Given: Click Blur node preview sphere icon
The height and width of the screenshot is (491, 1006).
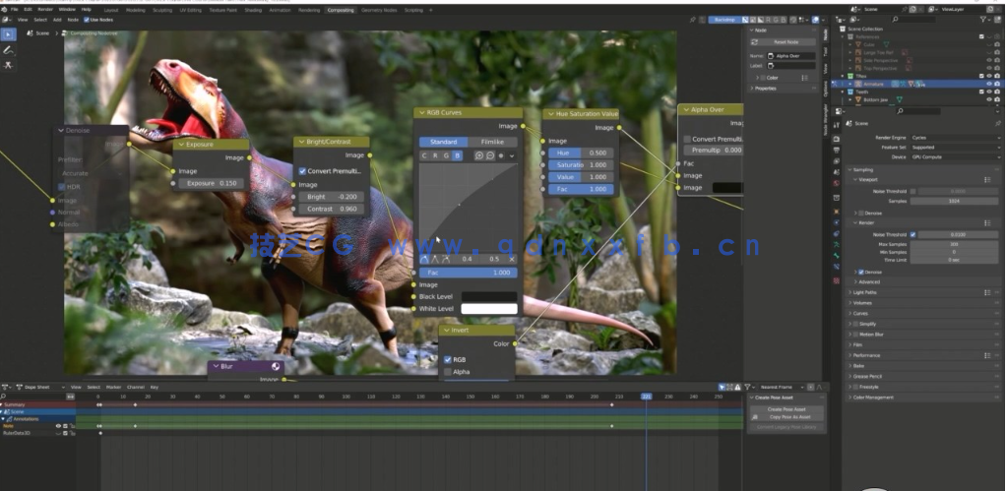Looking at the screenshot, I should [276, 367].
